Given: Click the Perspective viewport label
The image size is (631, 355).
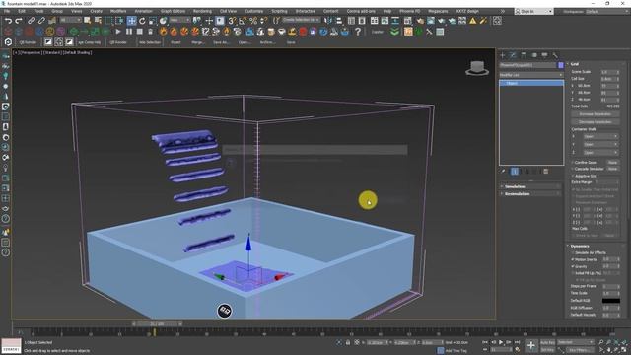Looking at the screenshot, I should (31, 52).
